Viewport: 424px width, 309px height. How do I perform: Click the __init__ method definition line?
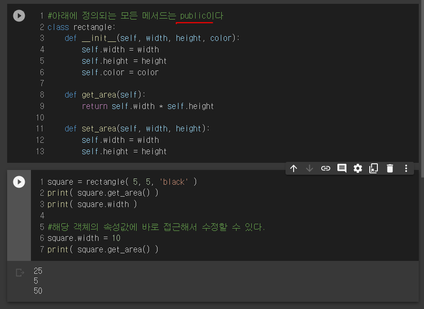pyautogui.click(x=152, y=38)
